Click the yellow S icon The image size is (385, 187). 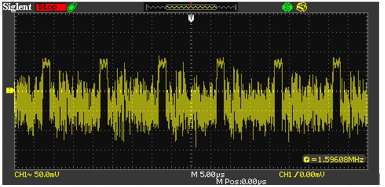click(x=300, y=7)
